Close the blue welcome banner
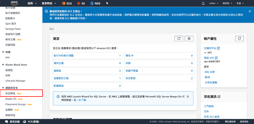The image size is (254, 124). coord(250,11)
